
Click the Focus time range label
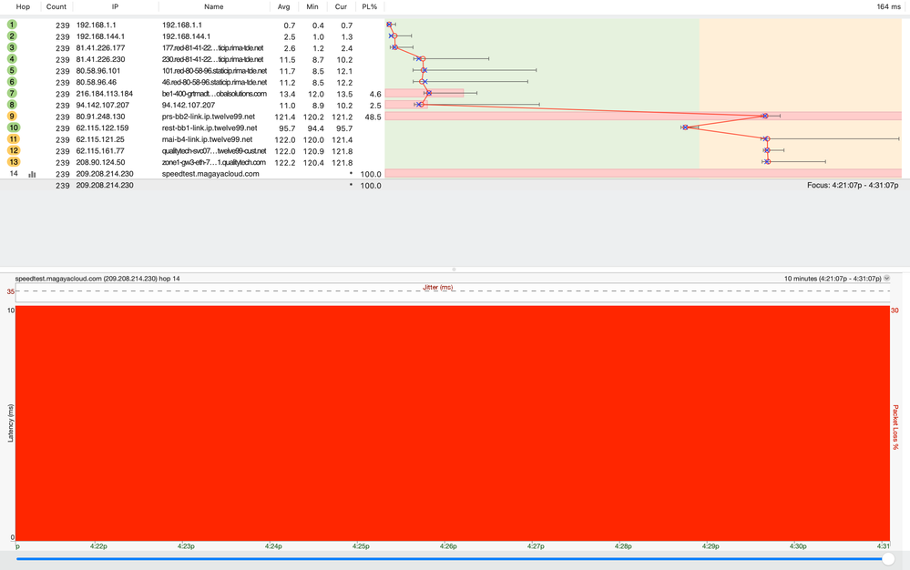(x=851, y=185)
